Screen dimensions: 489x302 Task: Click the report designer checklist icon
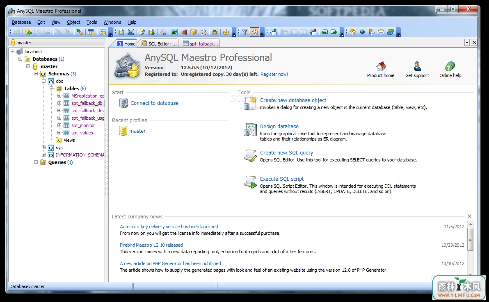point(203,32)
